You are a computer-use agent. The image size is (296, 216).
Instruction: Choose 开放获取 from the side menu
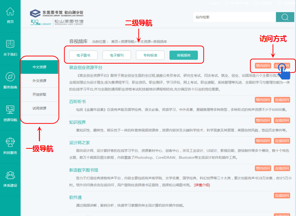39,95
